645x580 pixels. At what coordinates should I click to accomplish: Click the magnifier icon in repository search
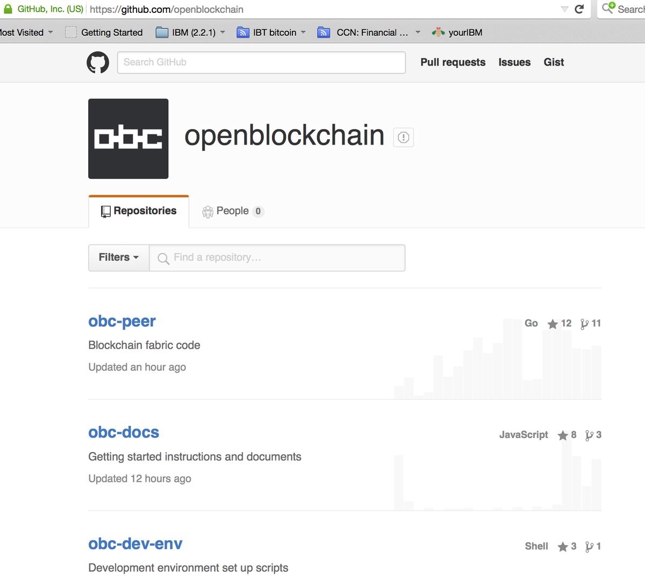click(163, 259)
